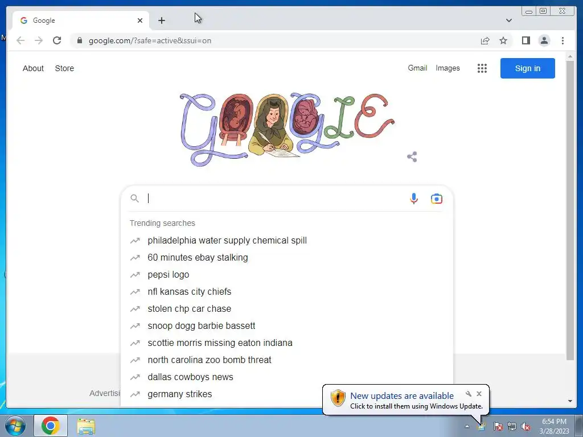
Task: Select 'stolen chp car chase' suggestion
Action: [x=287, y=309]
